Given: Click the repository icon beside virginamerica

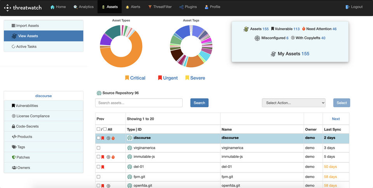Looking at the screenshot, I should coord(130,148).
